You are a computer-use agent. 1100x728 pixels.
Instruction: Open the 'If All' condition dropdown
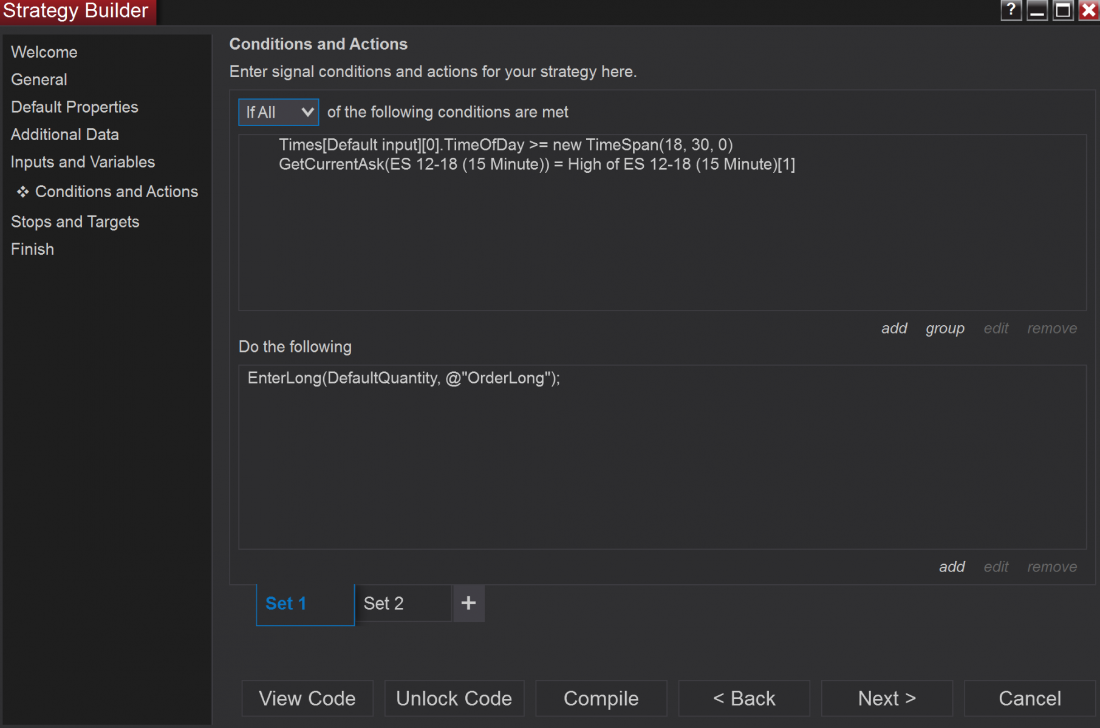coord(278,112)
